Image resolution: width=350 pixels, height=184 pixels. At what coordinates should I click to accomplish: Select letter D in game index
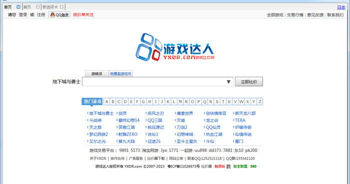pos(125,101)
